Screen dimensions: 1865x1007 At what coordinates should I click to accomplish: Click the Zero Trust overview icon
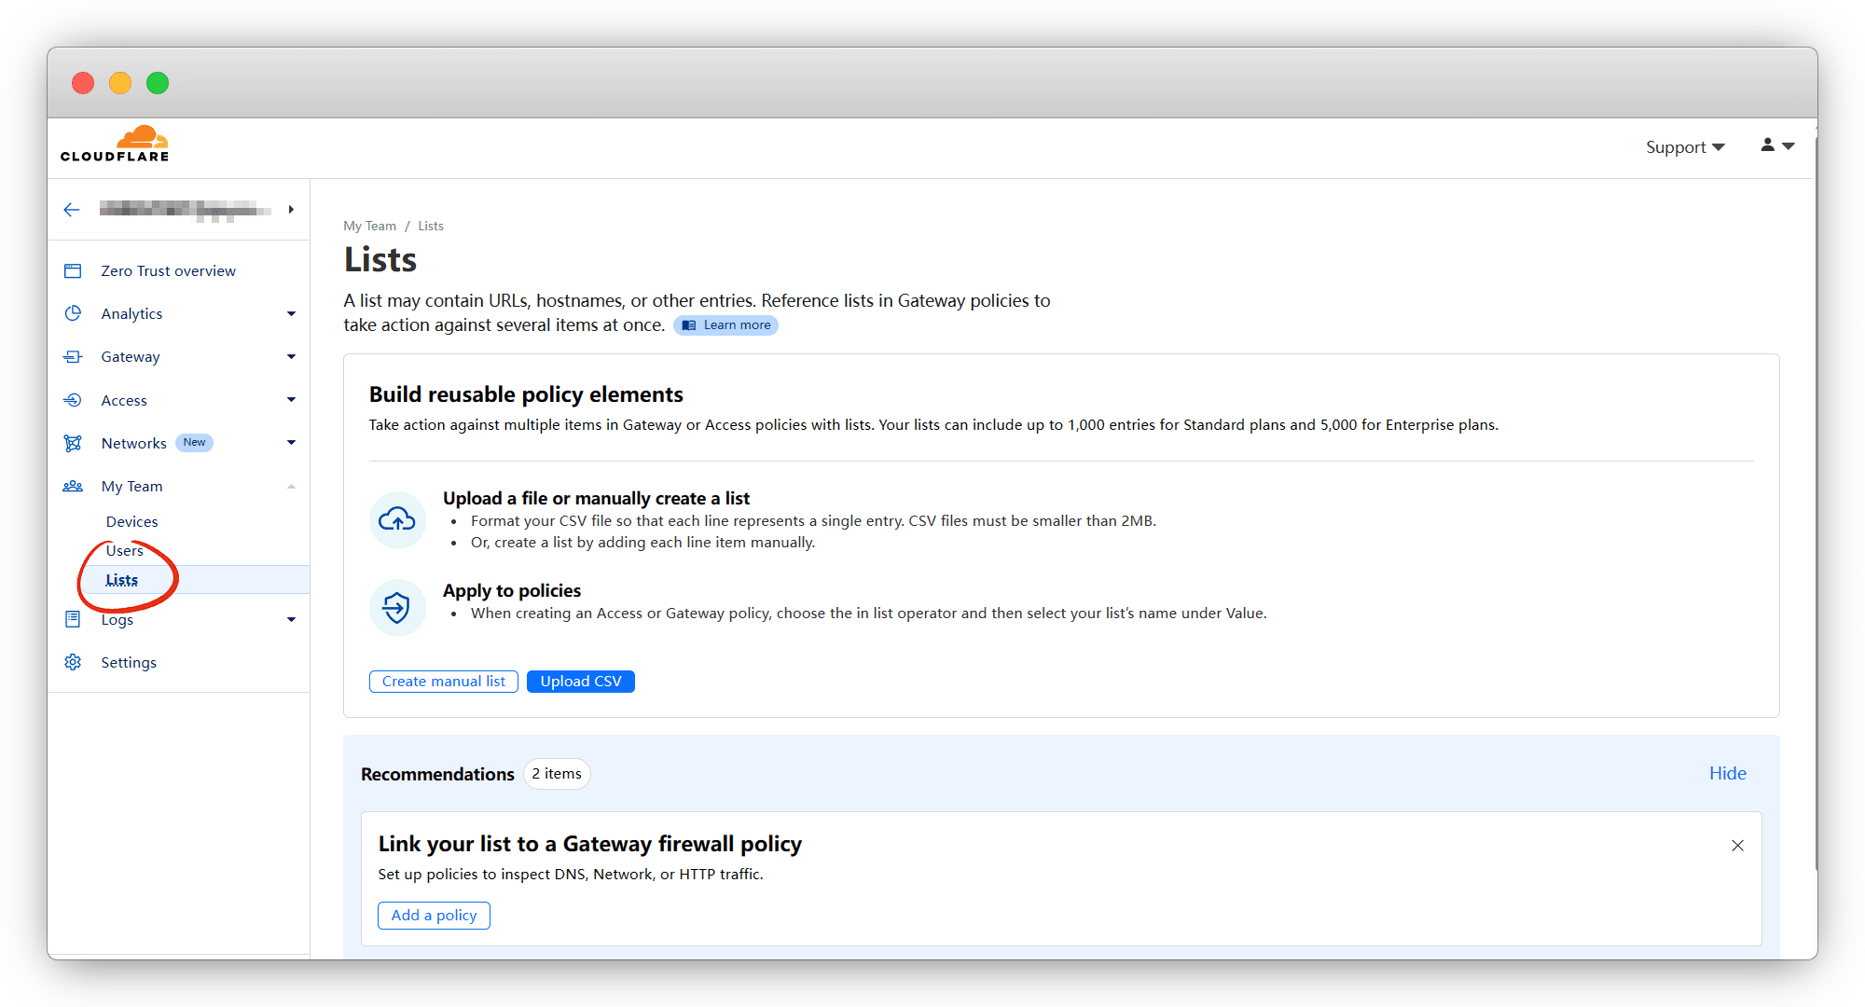pos(73,271)
